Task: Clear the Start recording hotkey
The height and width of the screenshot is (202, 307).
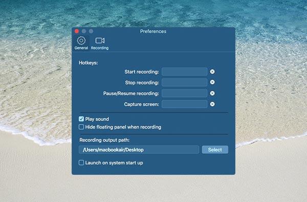Action: 212,72
